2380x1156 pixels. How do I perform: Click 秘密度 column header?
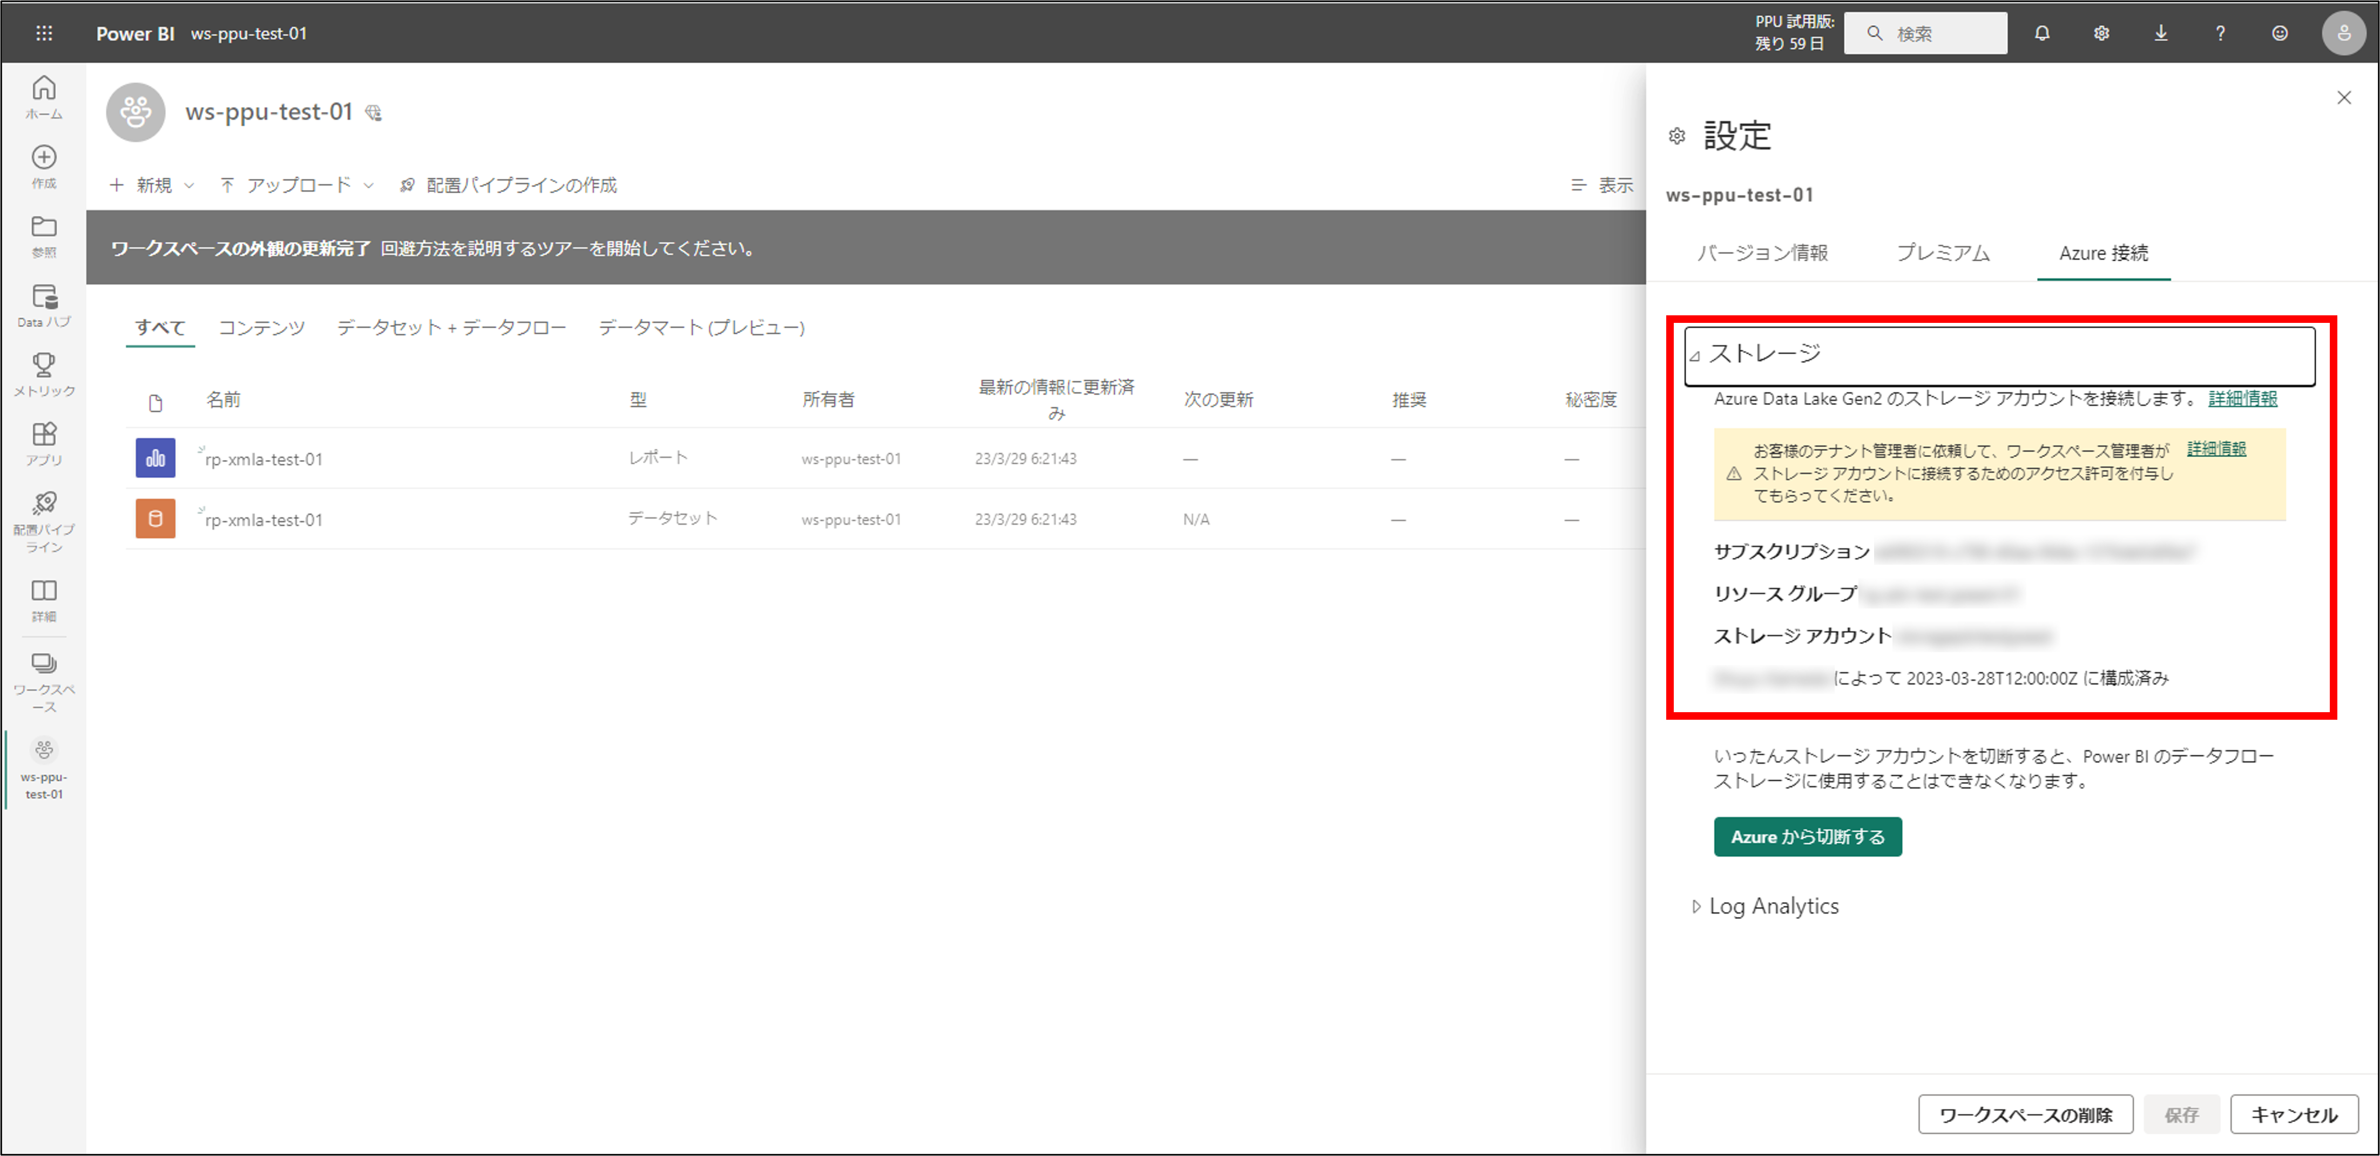(x=1591, y=399)
